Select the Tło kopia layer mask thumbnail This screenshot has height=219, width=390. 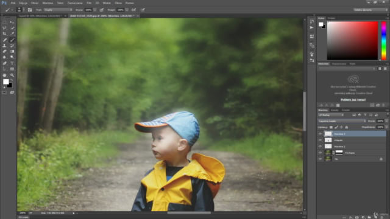click(339, 153)
